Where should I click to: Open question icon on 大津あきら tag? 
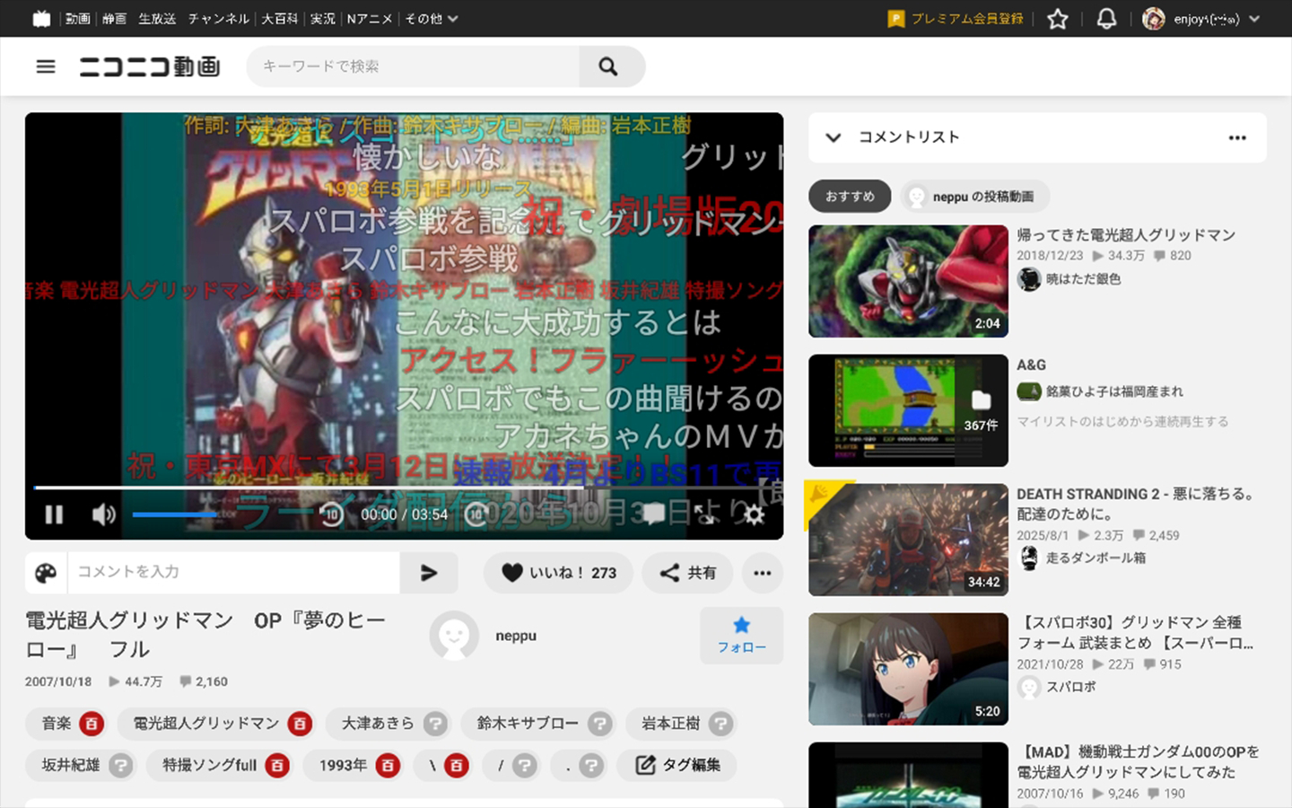435,724
